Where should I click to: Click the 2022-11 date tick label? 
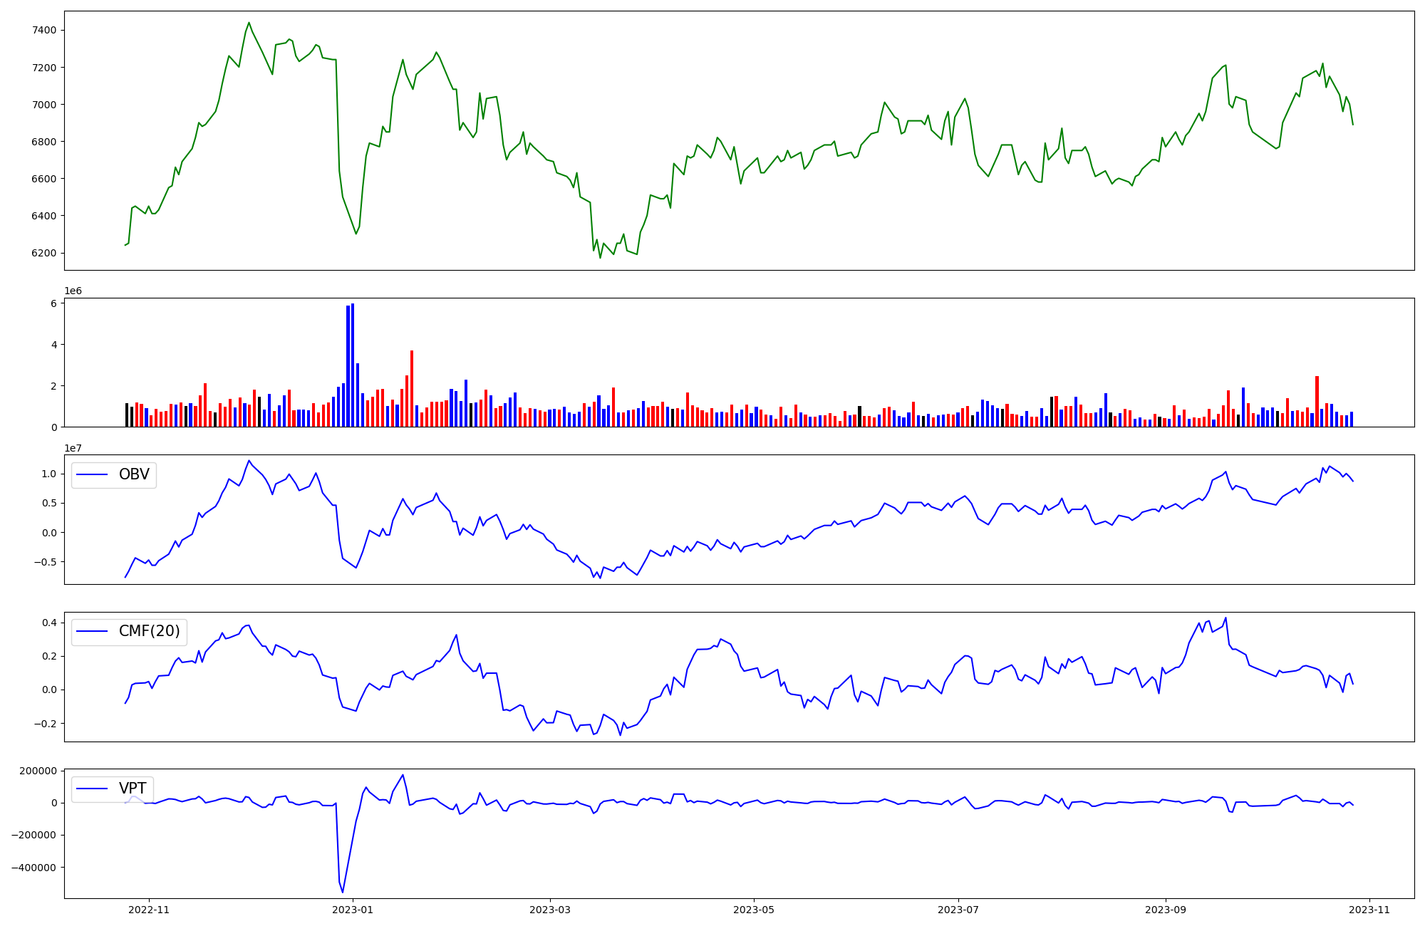coord(149,910)
